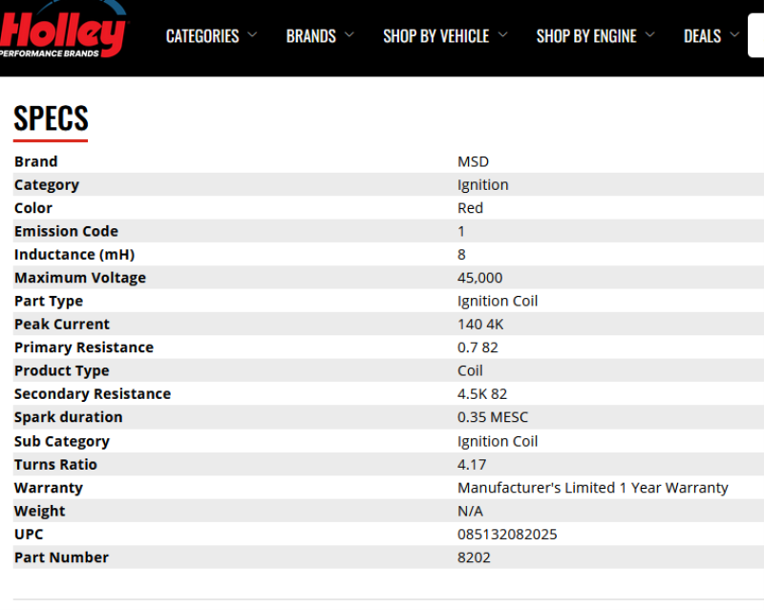Select the 0.7 82 value

477,347
